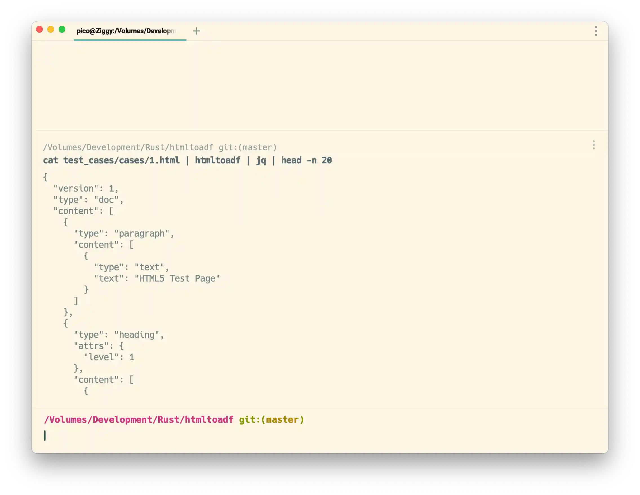Open a new tab with the plus icon
640x495 pixels.
click(x=196, y=31)
